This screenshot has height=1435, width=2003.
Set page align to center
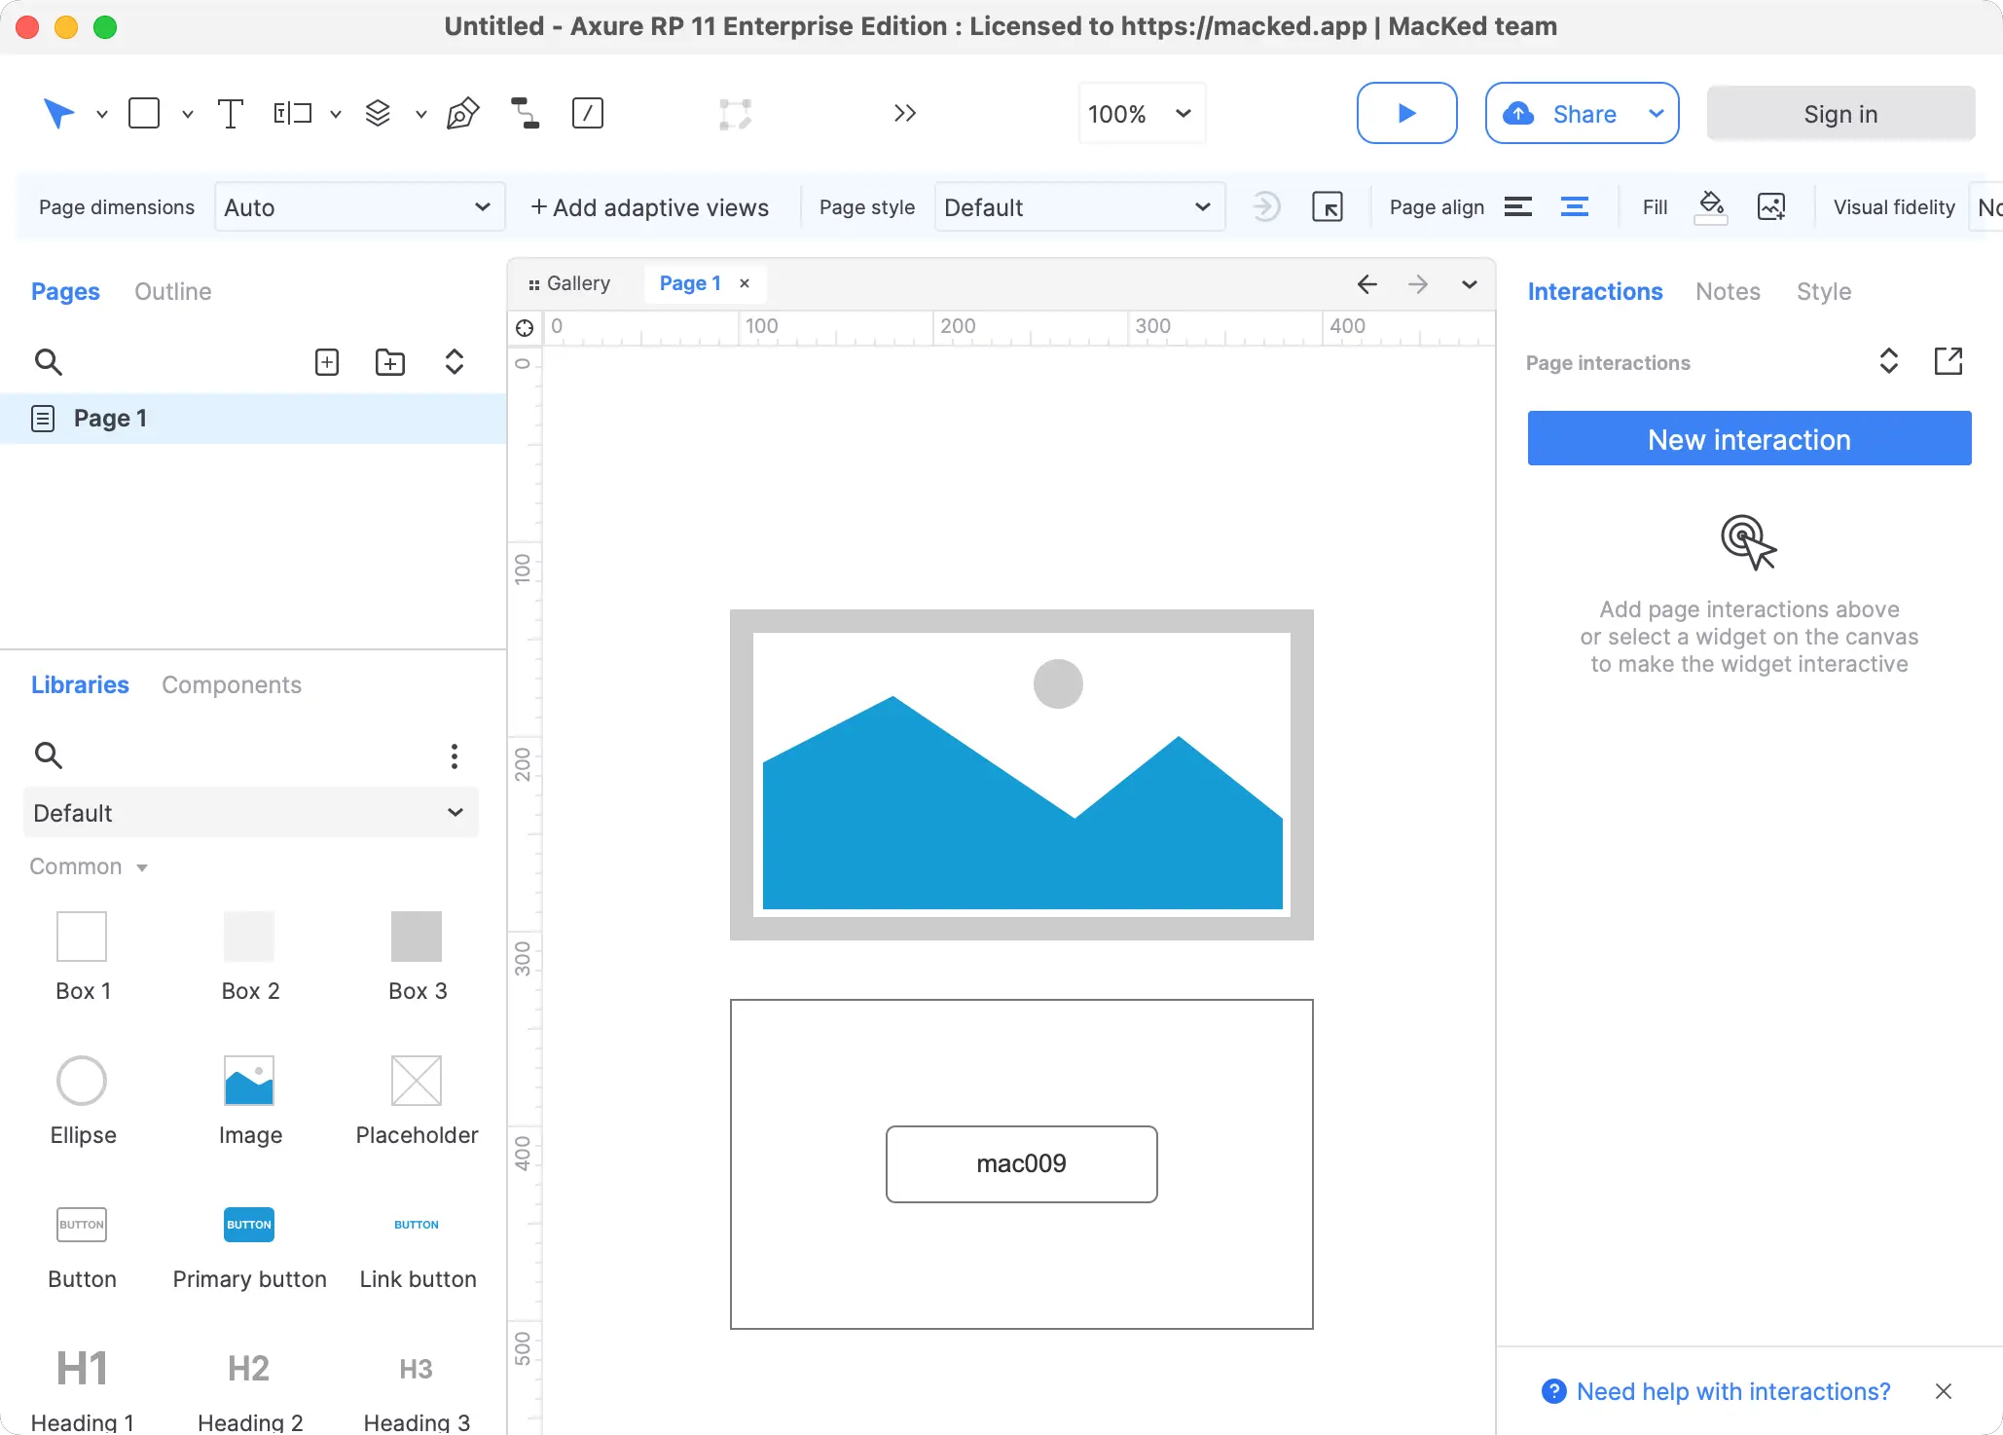(1575, 206)
